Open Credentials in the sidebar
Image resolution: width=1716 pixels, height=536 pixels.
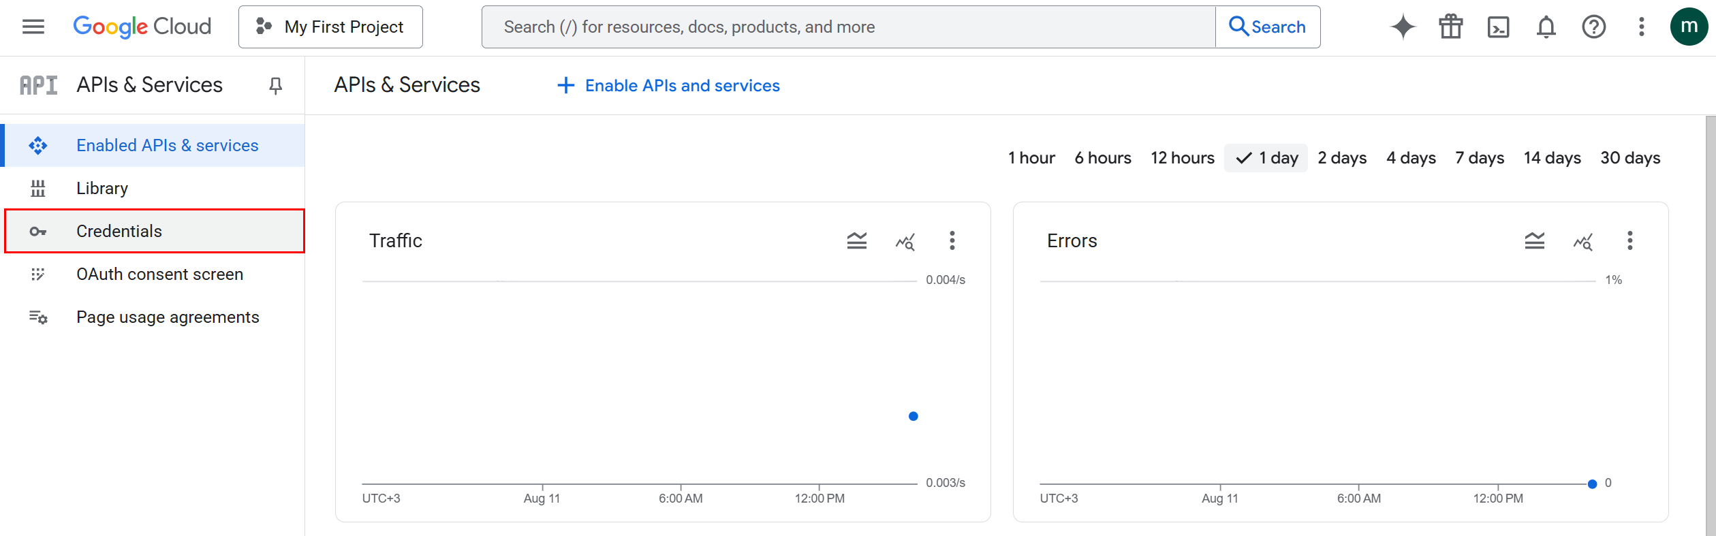coord(155,231)
